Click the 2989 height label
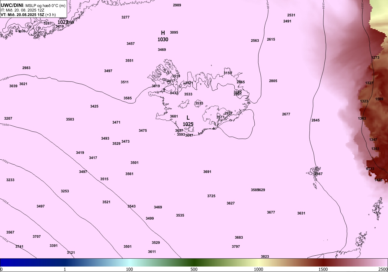The width and height of the screenshot is (388, 272). [x=177, y=5]
